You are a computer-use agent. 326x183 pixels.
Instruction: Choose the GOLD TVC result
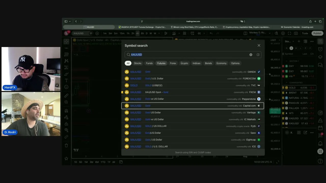(193, 85)
